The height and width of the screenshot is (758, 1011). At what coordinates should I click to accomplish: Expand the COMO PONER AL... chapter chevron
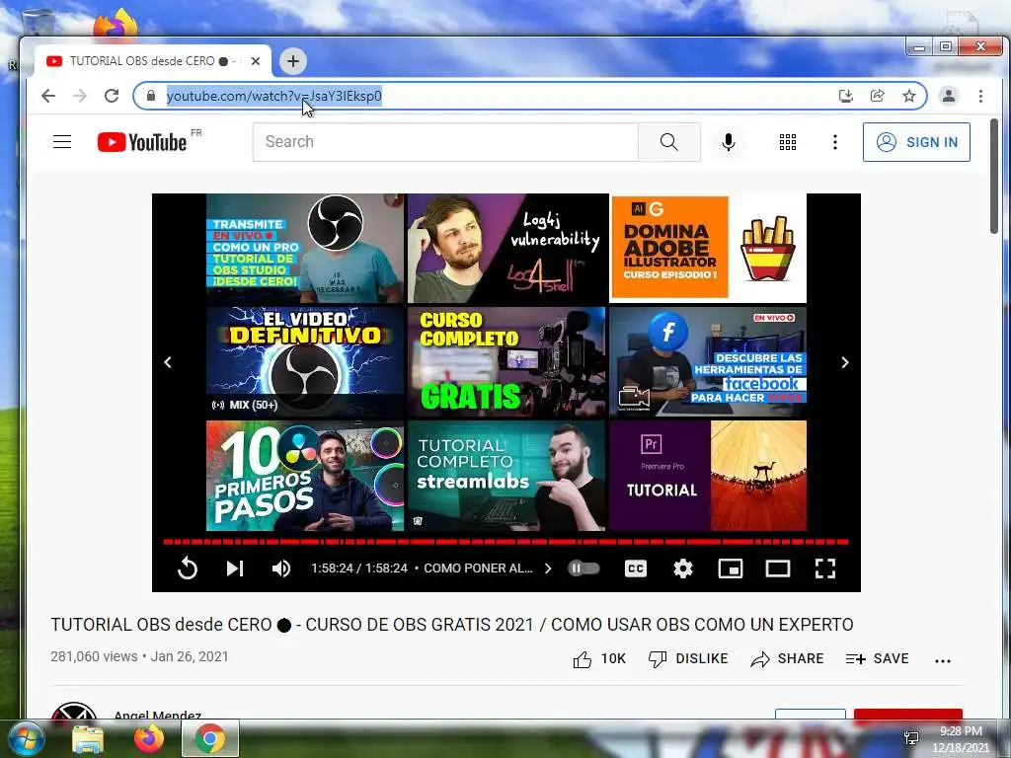547,568
